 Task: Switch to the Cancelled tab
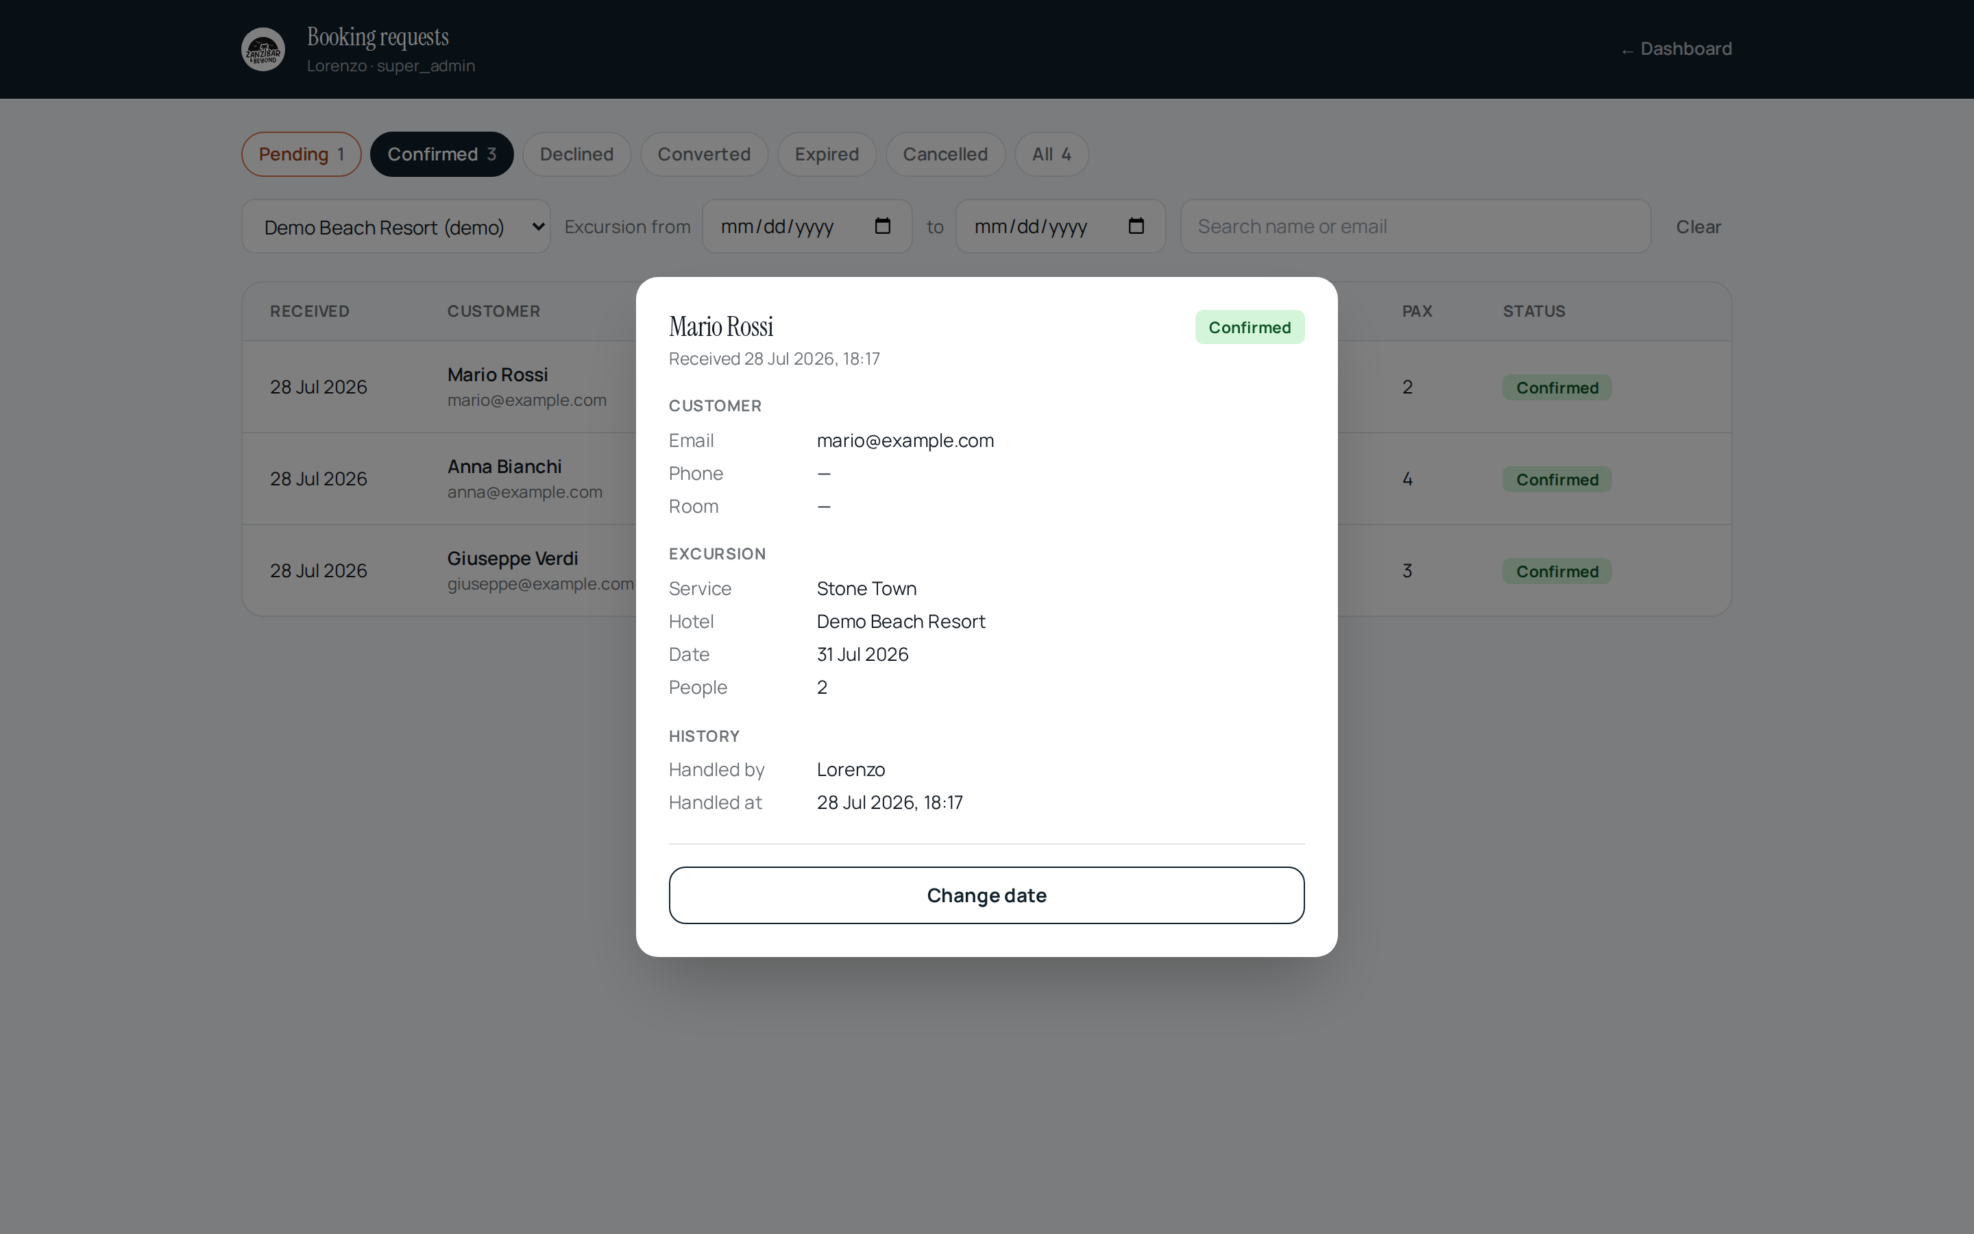point(945,154)
